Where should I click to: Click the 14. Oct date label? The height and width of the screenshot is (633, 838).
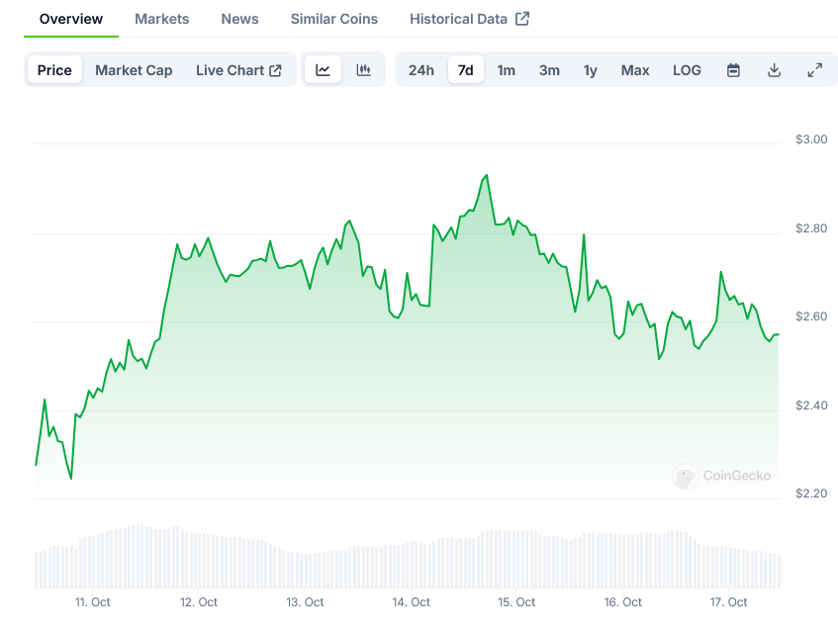click(x=411, y=602)
